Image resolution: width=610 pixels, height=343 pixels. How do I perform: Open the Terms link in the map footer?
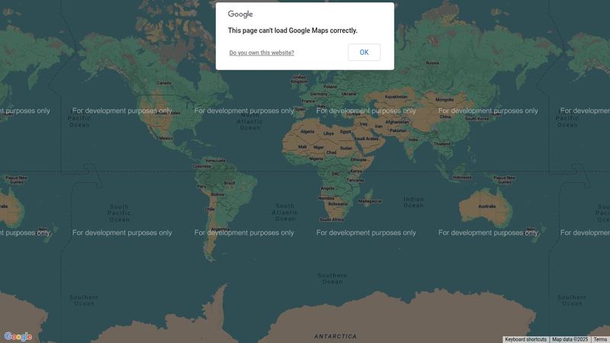click(x=601, y=339)
